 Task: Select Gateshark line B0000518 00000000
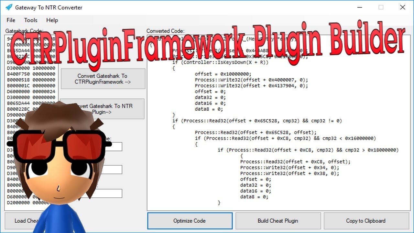coord(31,80)
